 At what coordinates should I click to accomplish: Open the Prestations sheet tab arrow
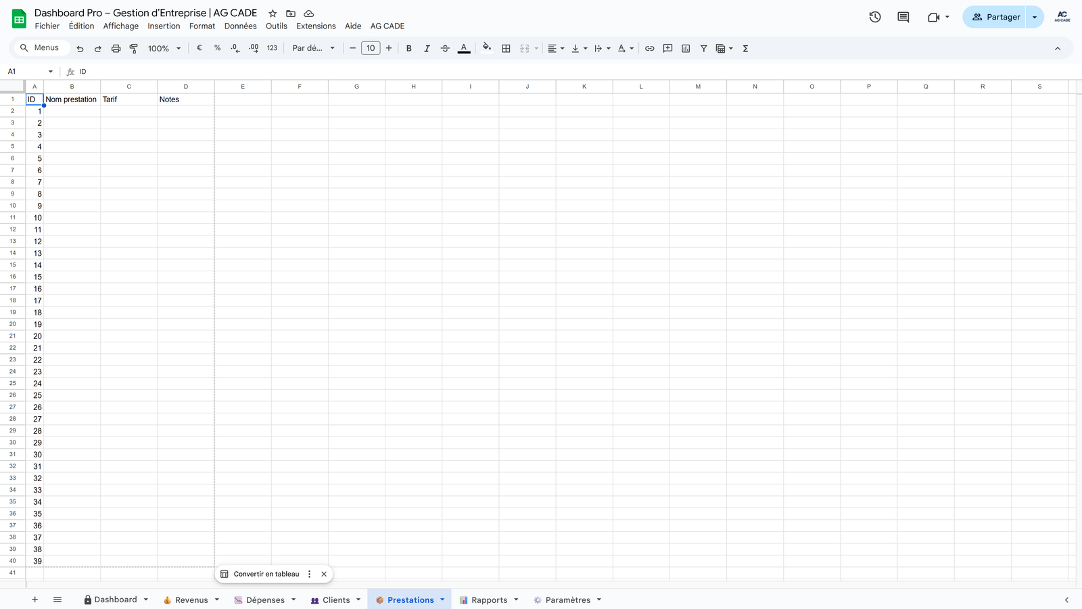442,600
